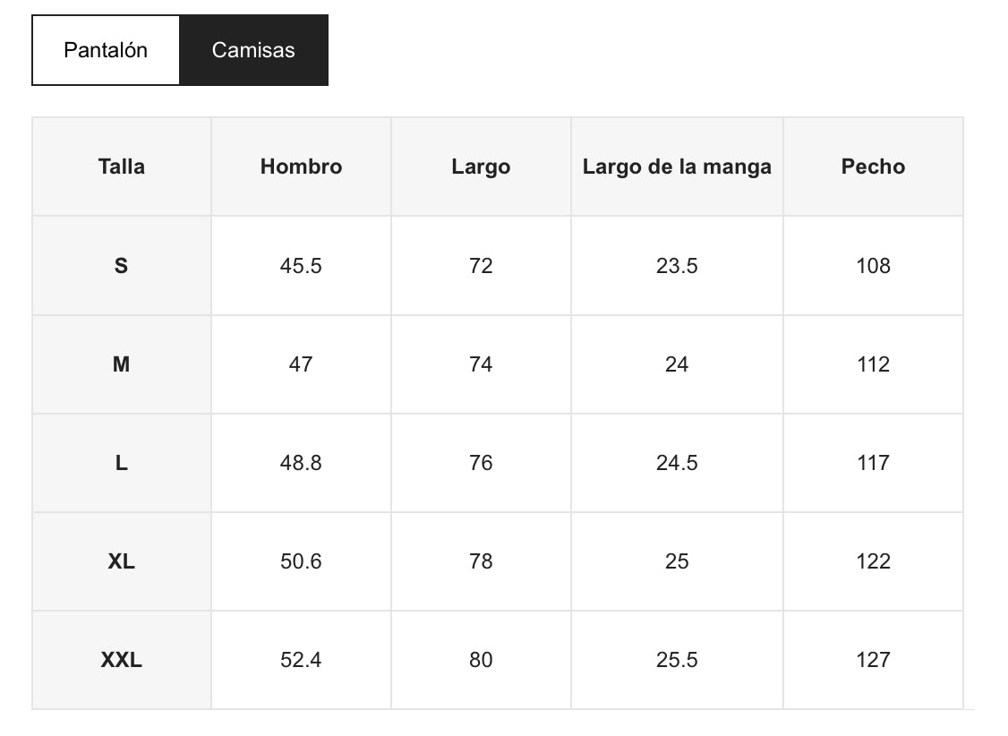Screen dimensions: 1008x736
Task: Select the XXL size row label
Action: tap(122, 660)
